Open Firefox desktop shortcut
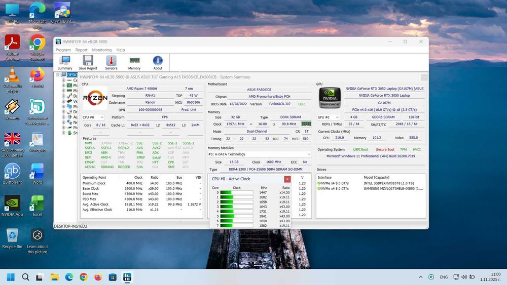Screen dimensions: 507x285 tap(37, 77)
